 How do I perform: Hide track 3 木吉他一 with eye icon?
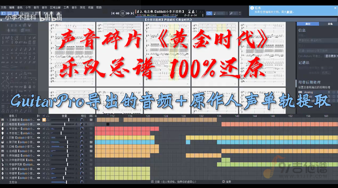[x=38, y=129]
